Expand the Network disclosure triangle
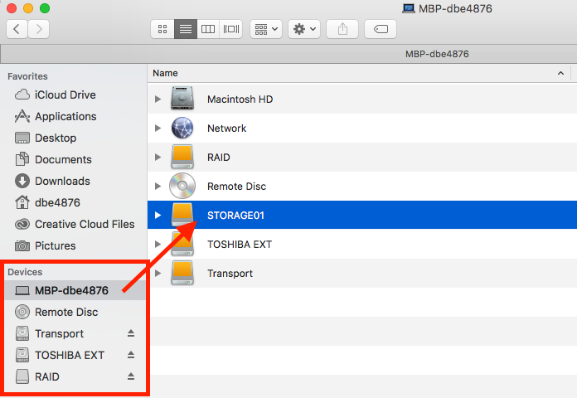The image size is (577, 398). tap(158, 129)
